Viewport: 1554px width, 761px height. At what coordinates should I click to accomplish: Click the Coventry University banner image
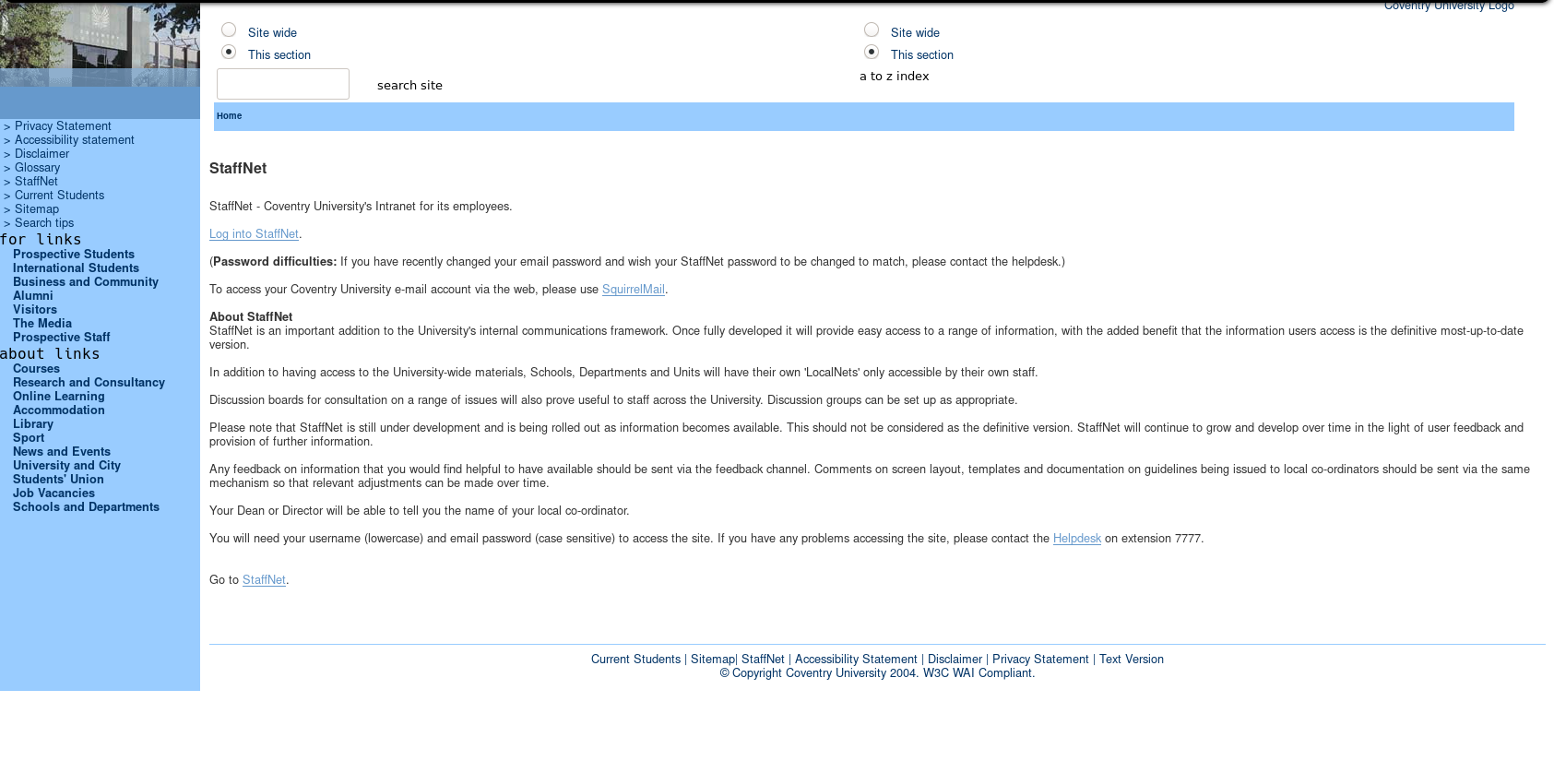[100, 43]
